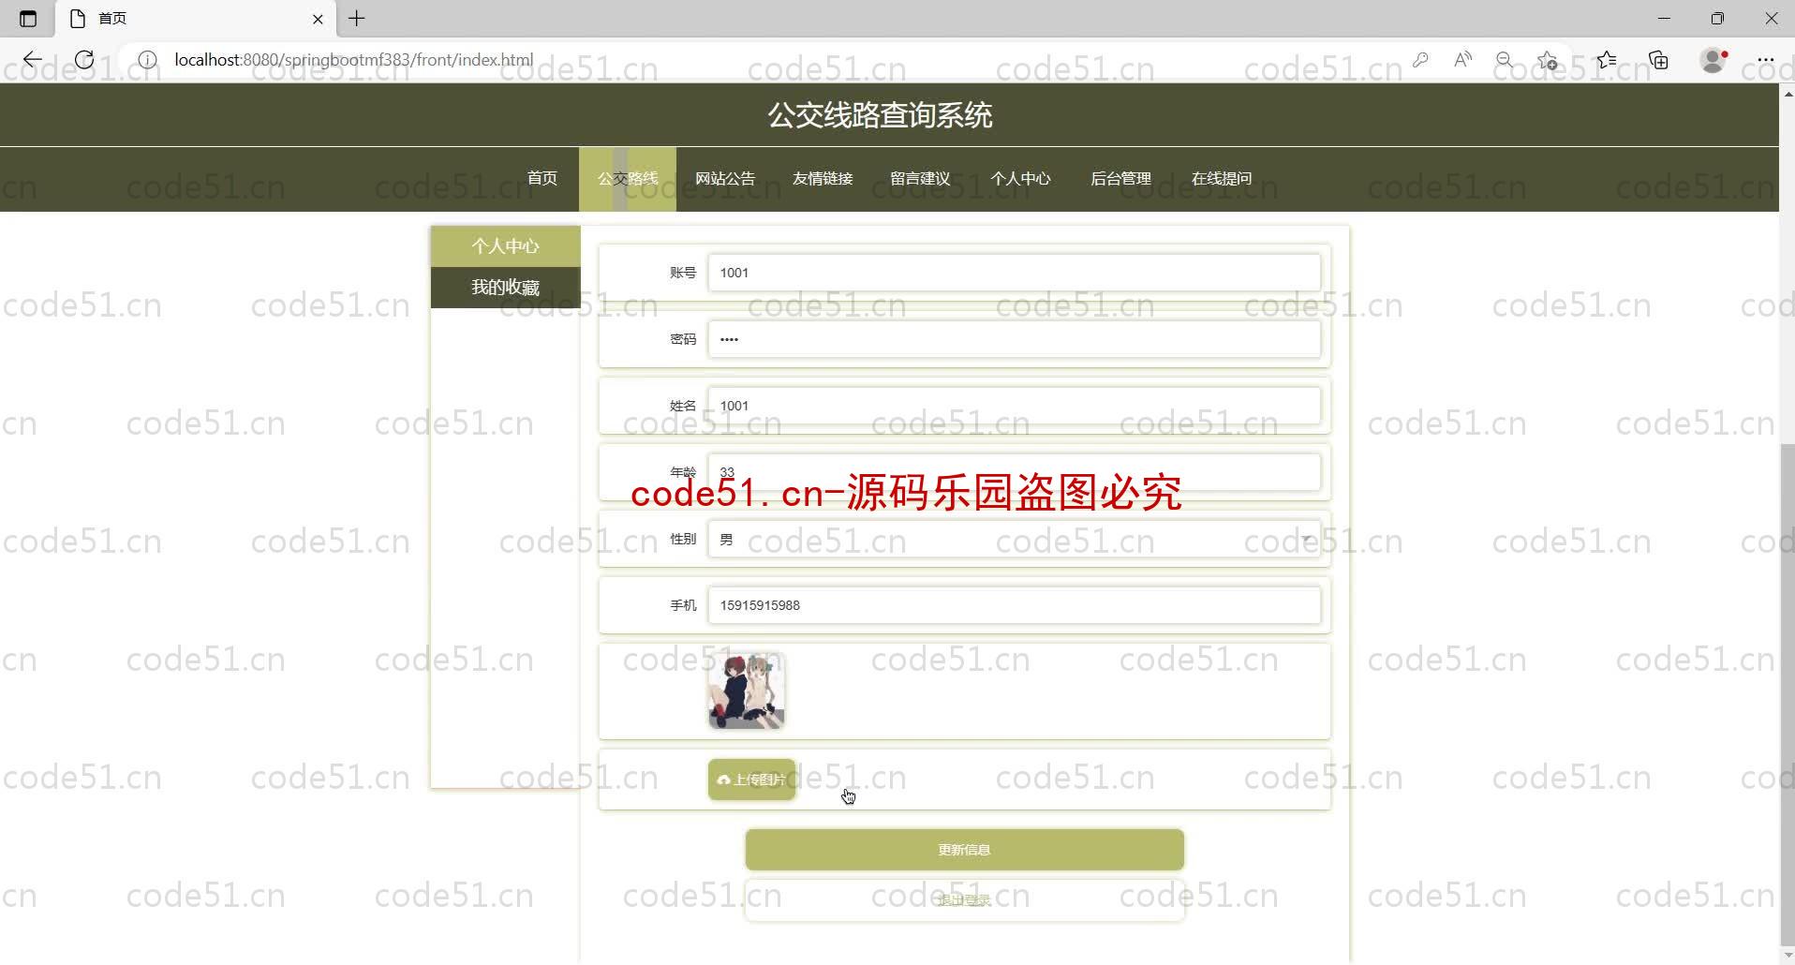The image size is (1795, 965).
Task: Open 后台管理 in the navigation bar
Action: tap(1120, 178)
